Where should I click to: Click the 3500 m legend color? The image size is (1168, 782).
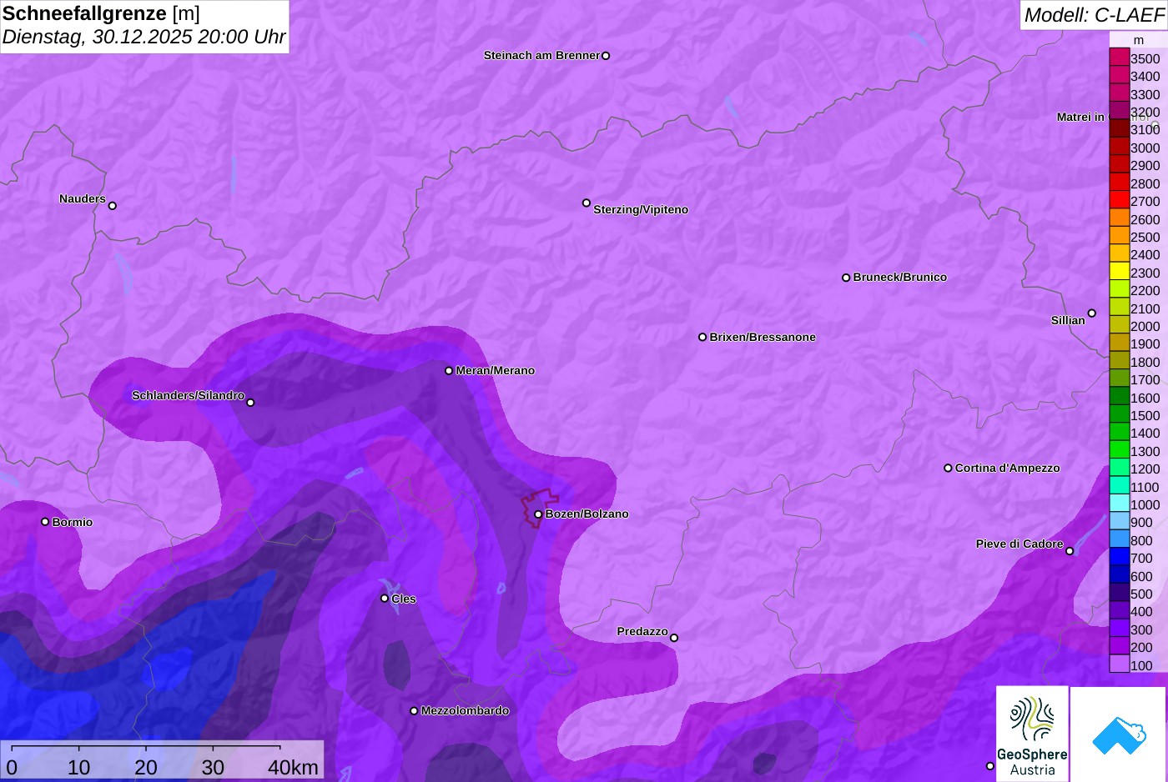click(1119, 58)
